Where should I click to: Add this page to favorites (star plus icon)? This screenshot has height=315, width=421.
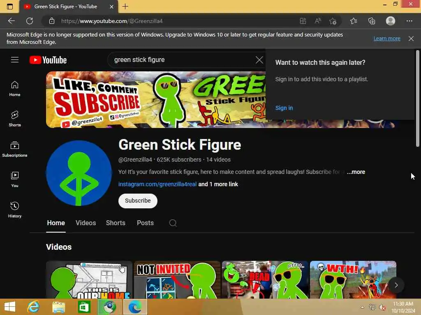pyautogui.click(x=333, y=21)
